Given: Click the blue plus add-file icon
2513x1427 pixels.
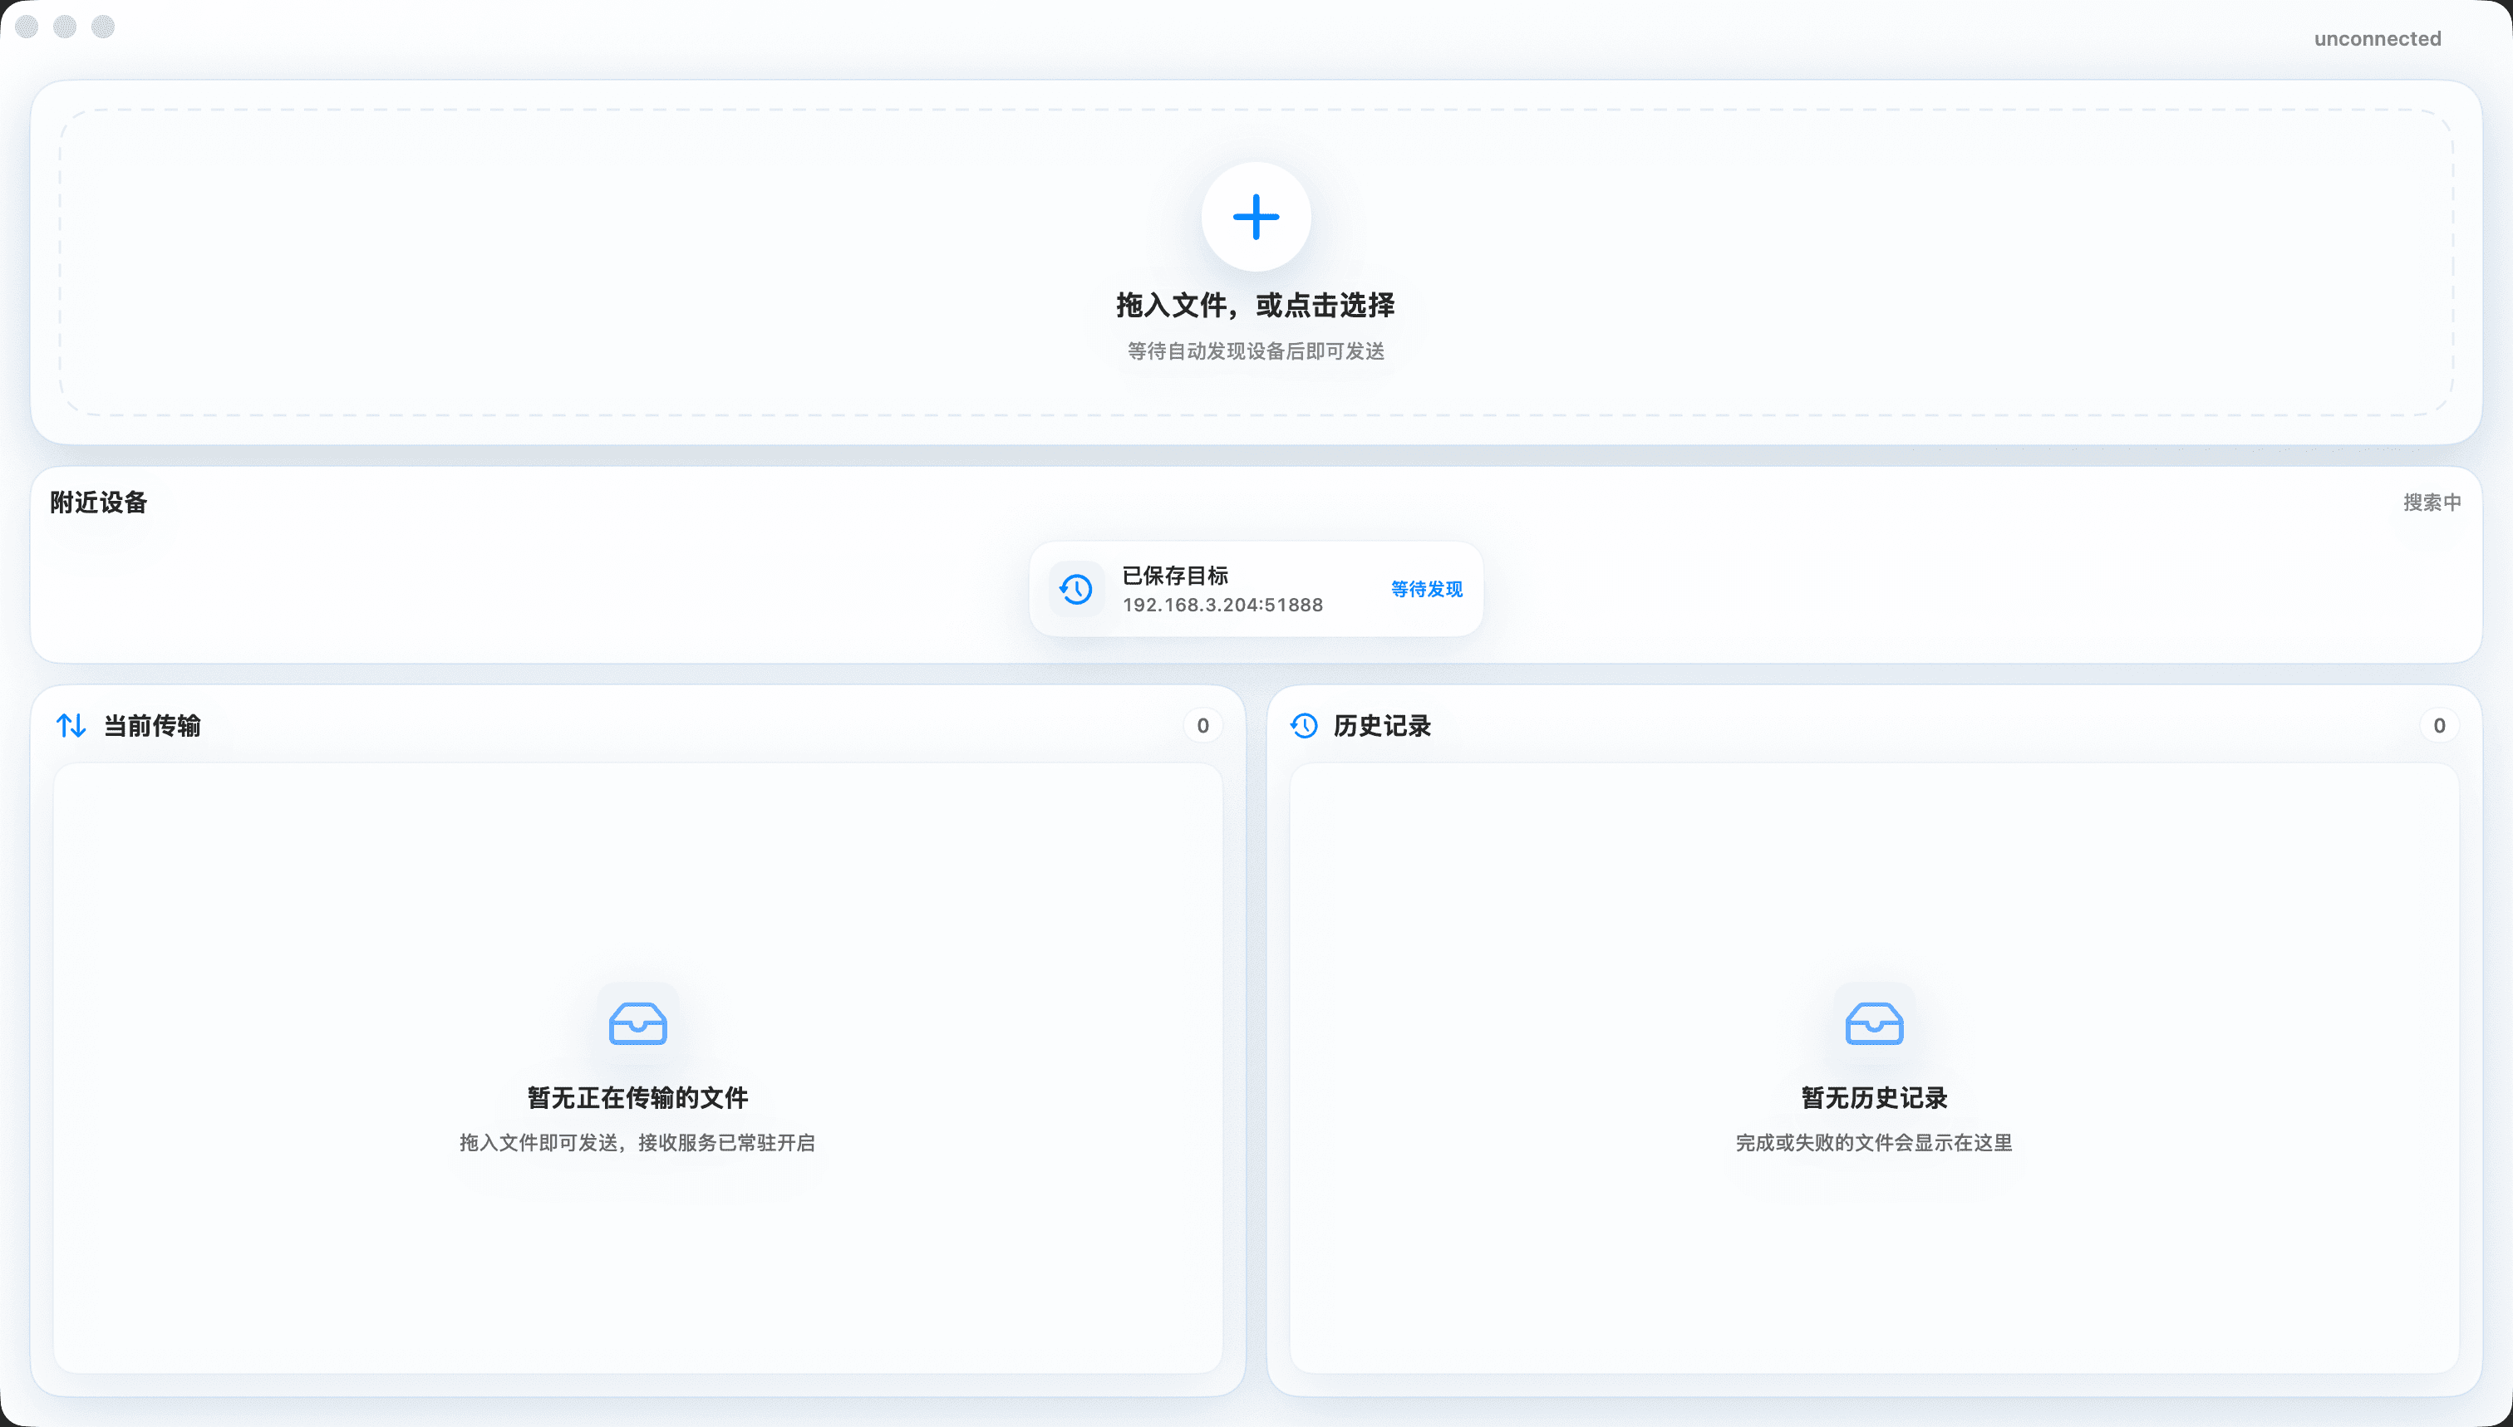Looking at the screenshot, I should [1256, 217].
